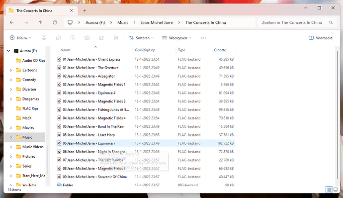Paste from the clipboard icon
The width and height of the screenshot is (343, 198).
73,38
